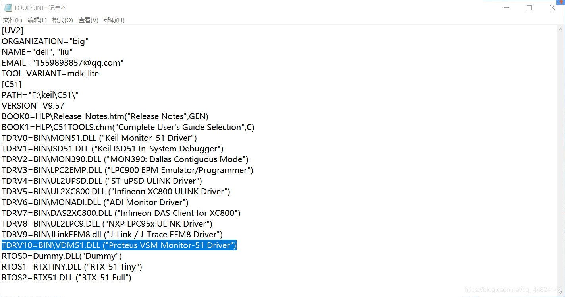Open the 文件(F) menu
This screenshot has width=565, height=297.
pos(13,20)
